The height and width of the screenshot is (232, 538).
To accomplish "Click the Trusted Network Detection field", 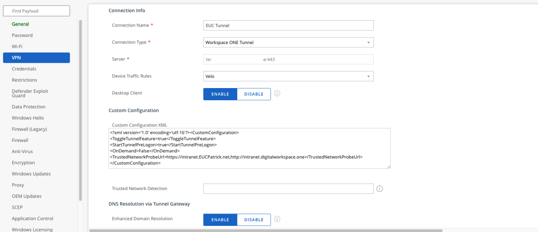I will coord(288,188).
